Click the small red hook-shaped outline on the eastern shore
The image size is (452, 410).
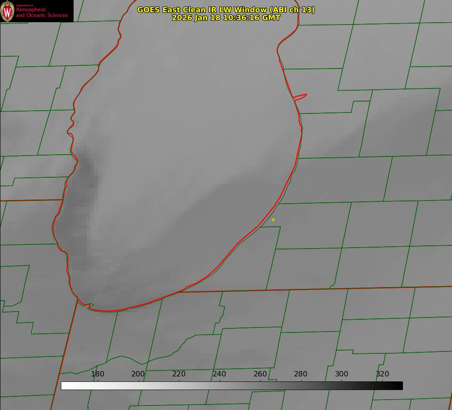click(x=301, y=96)
